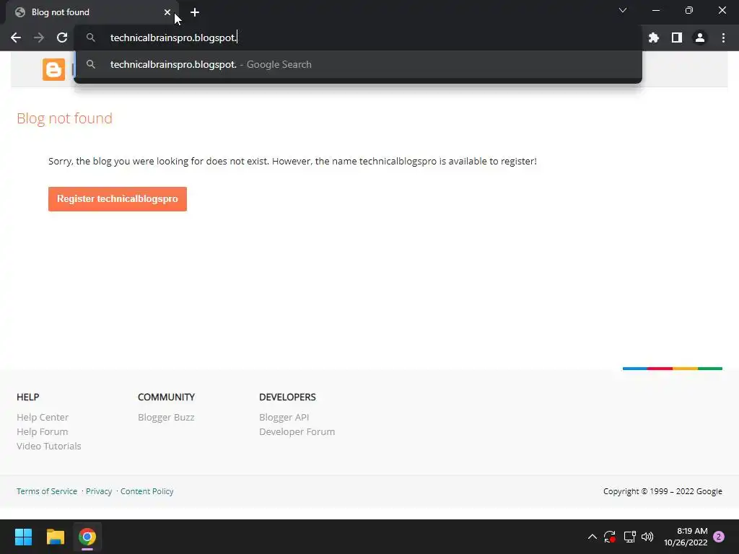Open the Help Center link
739x554 pixels.
tap(43, 418)
